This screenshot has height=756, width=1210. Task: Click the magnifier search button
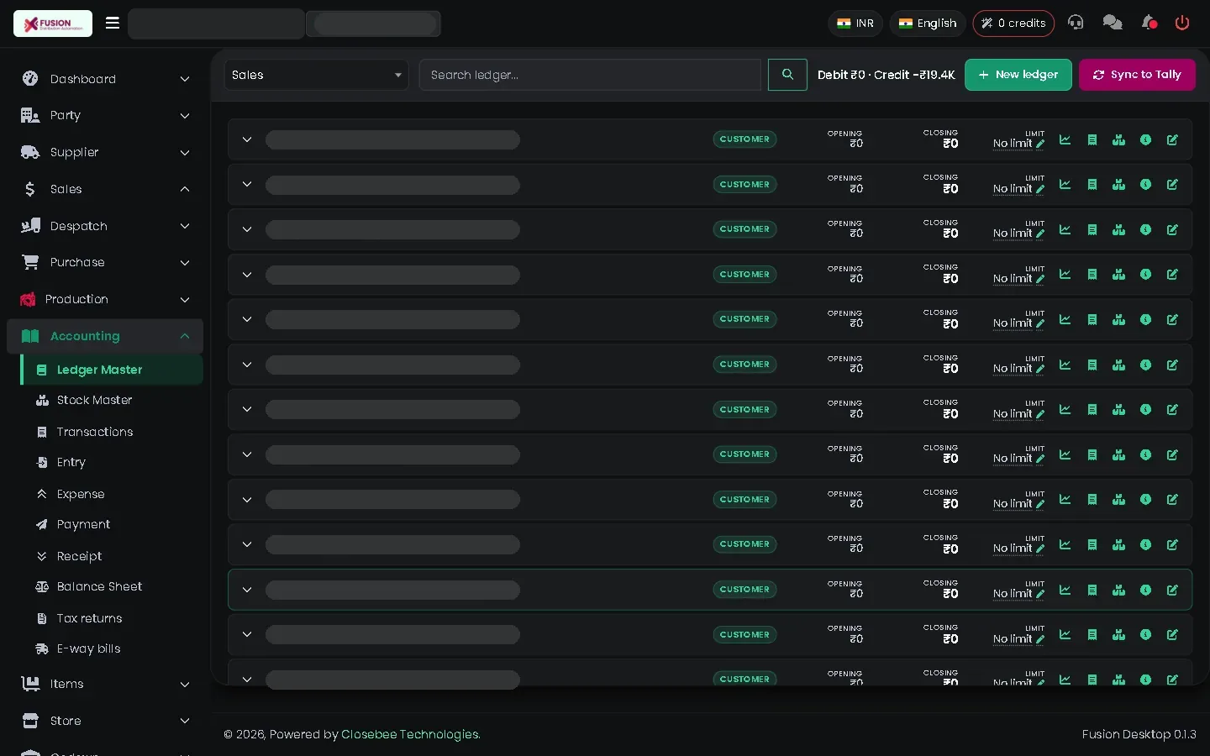coord(787,75)
